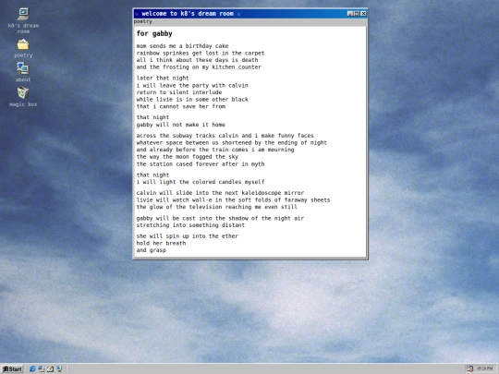Click the line 'the station cased forever after in myth'
The height and width of the screenshot is (374, 499).
(x=201, y=164)
